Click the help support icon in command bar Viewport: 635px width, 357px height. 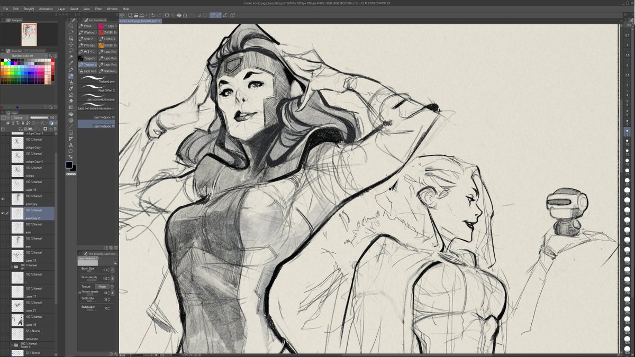(x=233, y=15)
